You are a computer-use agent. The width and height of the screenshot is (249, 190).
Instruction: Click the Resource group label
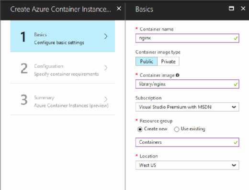[156, 121]
